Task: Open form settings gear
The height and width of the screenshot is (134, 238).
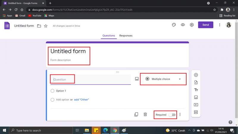Action: click(192, 25)
